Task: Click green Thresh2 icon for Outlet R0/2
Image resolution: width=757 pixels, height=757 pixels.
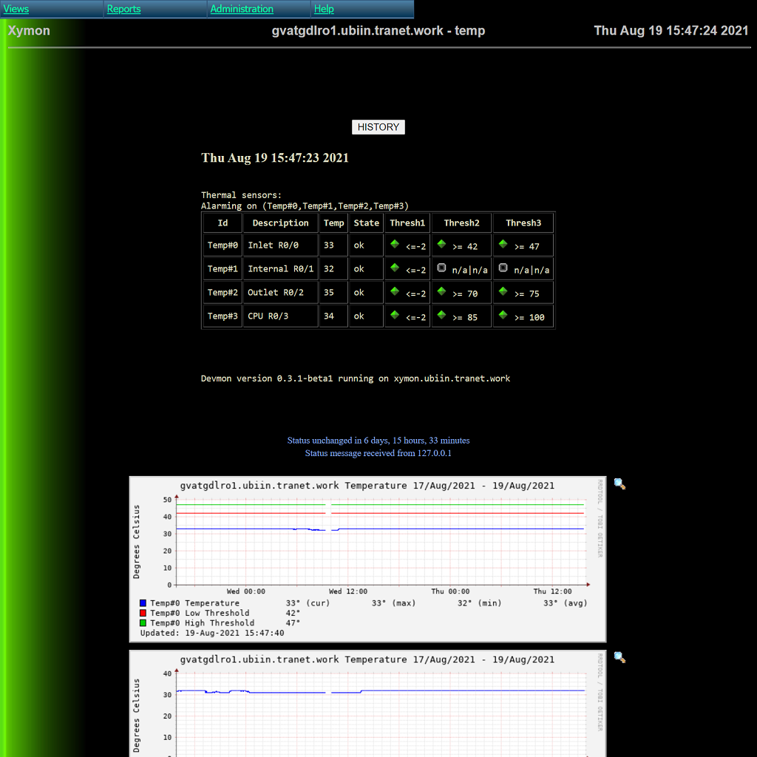Action: pos(441,291)
